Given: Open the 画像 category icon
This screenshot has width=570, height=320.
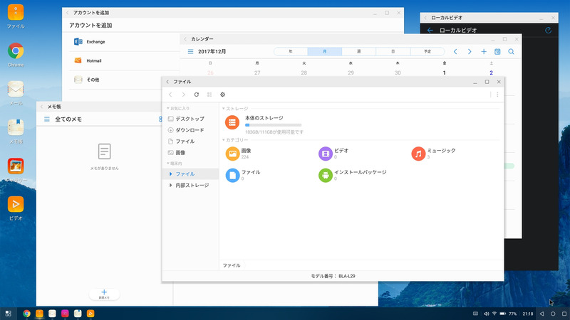Looking at the screenshot, I should coord(233,154).
